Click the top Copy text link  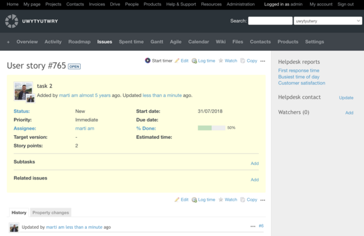[x=252, y=61]
